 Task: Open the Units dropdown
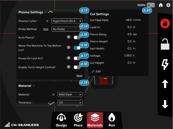click(x=151, y=5)
